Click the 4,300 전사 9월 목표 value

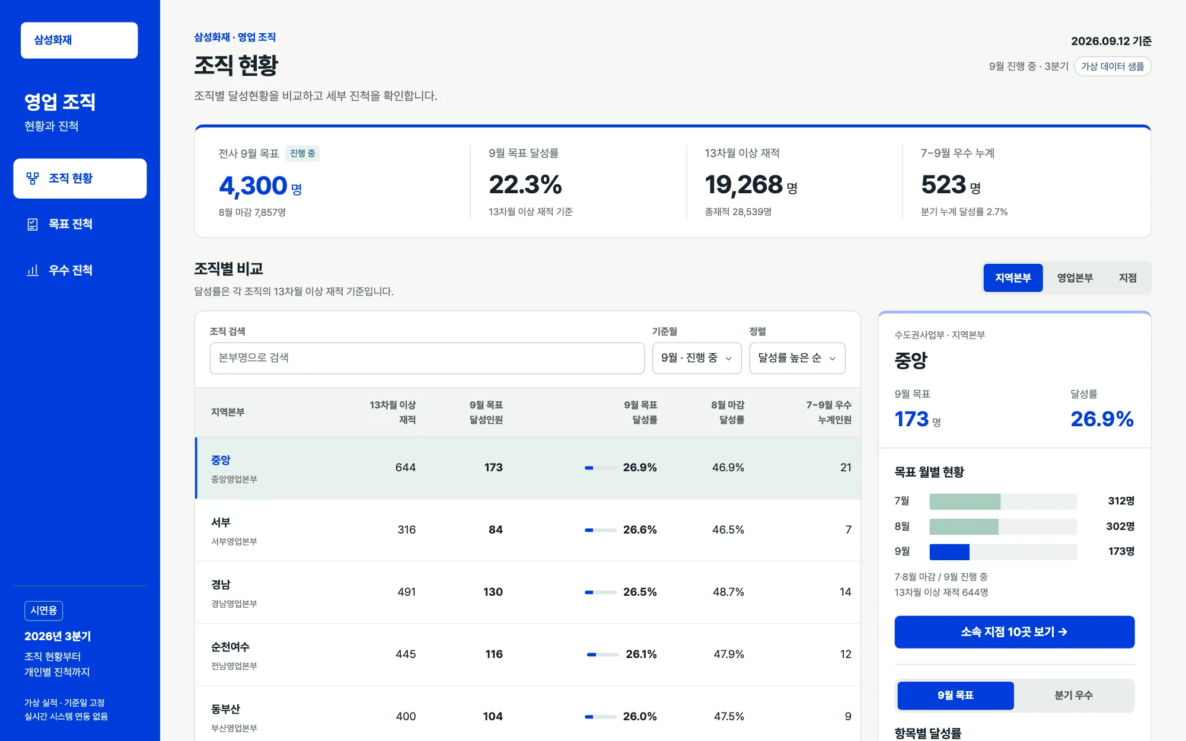(253, 186)
